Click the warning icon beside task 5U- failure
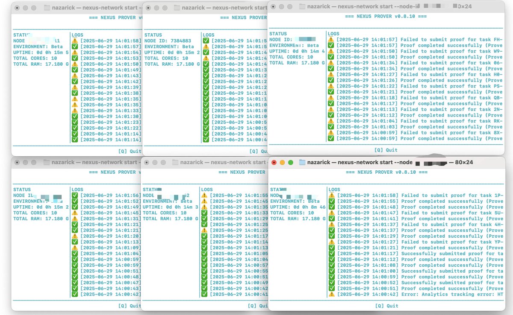Viewport: 513px width, 315px height. [x=331, y=213]
